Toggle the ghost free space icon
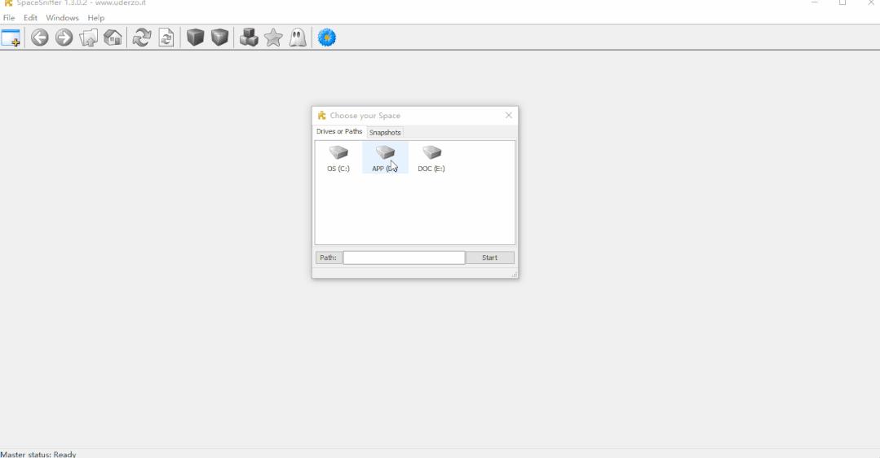The image size is (880, 458). [x=298, y=37]
